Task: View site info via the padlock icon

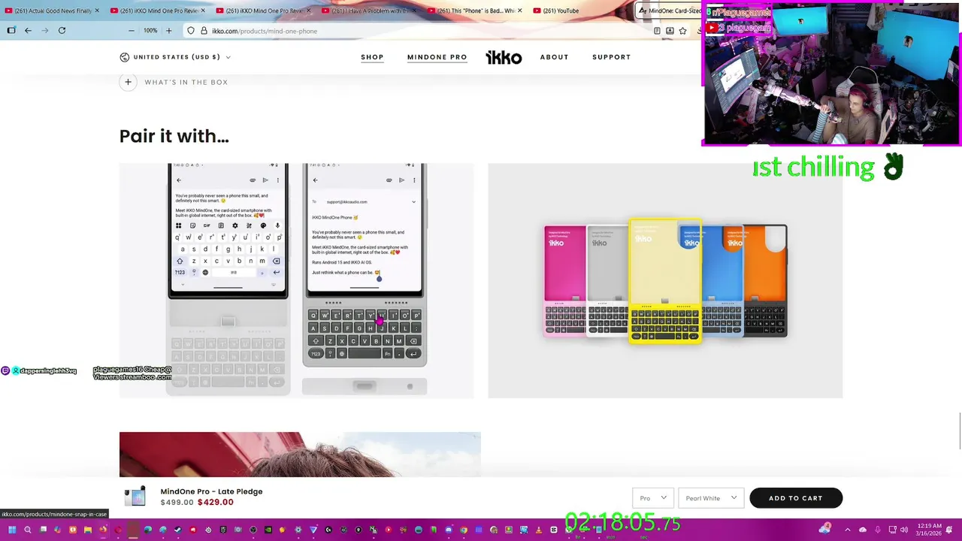Action: [x=204, y=31]
